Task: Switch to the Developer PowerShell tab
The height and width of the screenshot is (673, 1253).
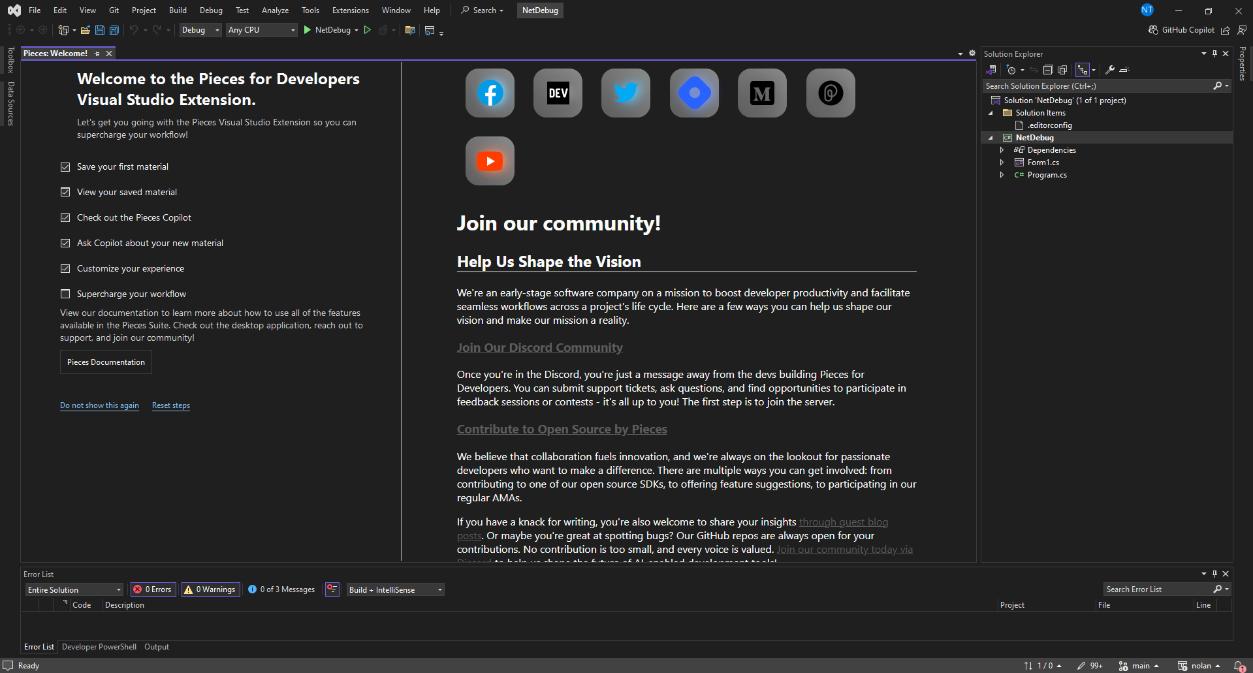Action: (99, 647)
